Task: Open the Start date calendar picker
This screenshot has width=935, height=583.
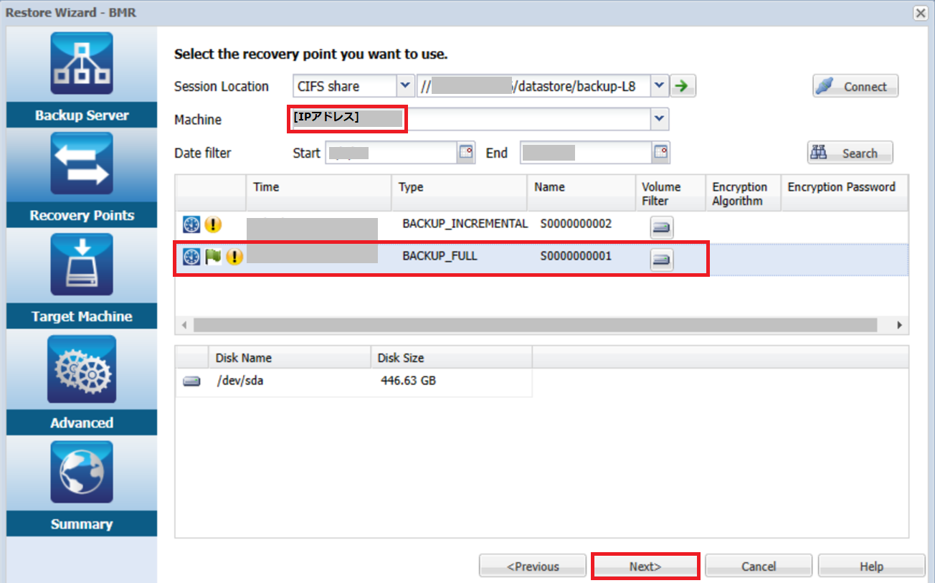Action: pos(466,152)
